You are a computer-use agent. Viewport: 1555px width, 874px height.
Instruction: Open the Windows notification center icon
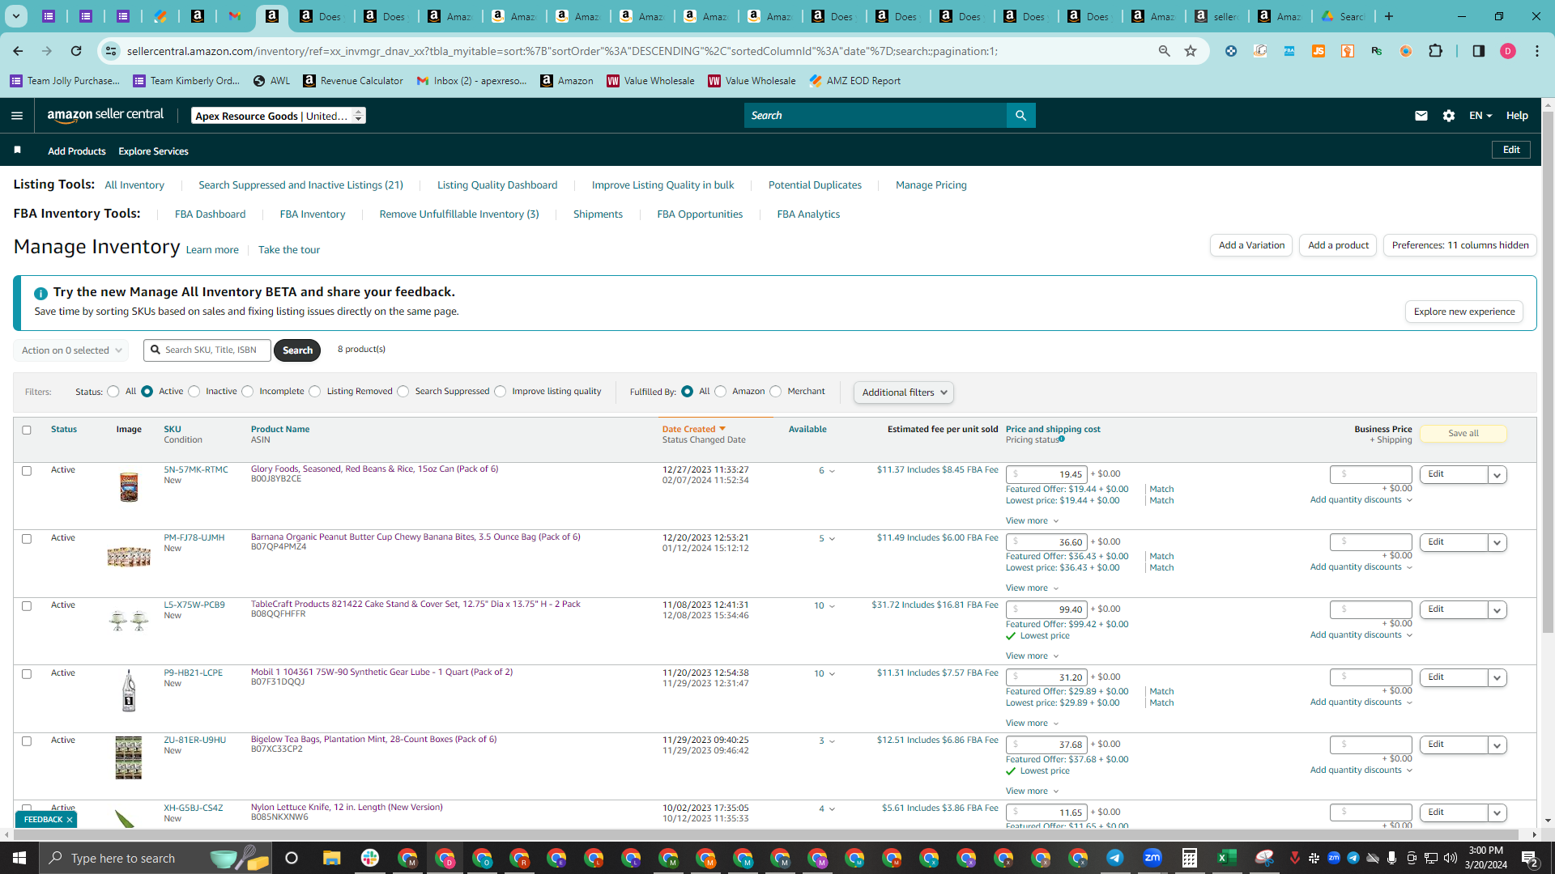(x=1530, y=858)
